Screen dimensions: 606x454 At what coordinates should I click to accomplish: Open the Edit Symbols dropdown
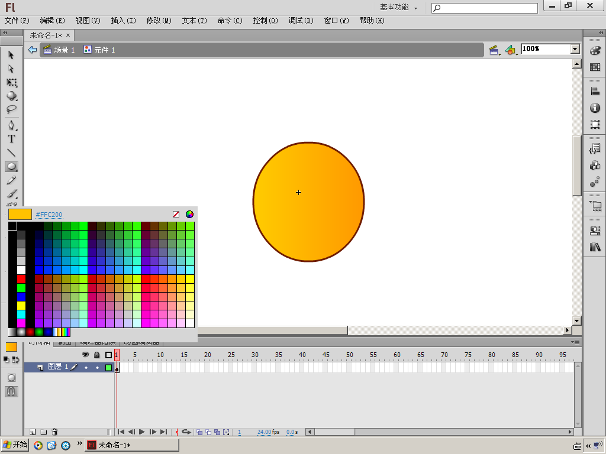[511, 50]
